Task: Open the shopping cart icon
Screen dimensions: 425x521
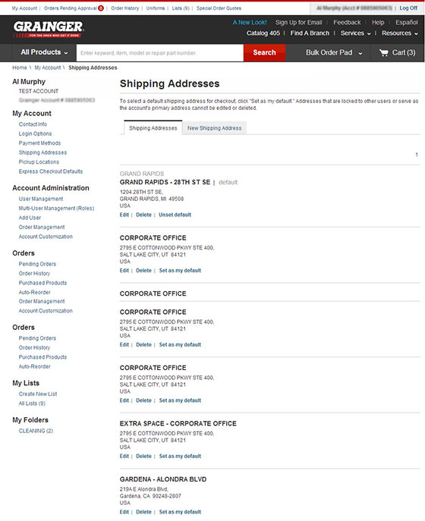Action: 384,52
